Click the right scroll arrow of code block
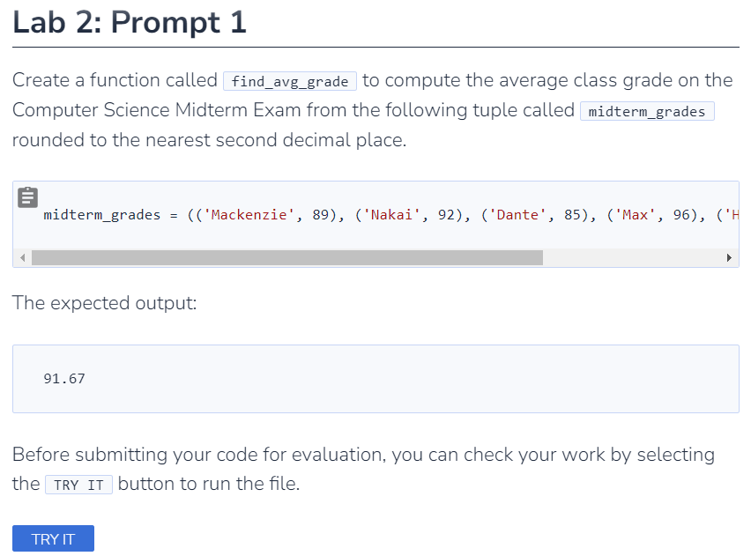Image resolution: width=751 pixels, height=556 pixels. pos(728,257)
